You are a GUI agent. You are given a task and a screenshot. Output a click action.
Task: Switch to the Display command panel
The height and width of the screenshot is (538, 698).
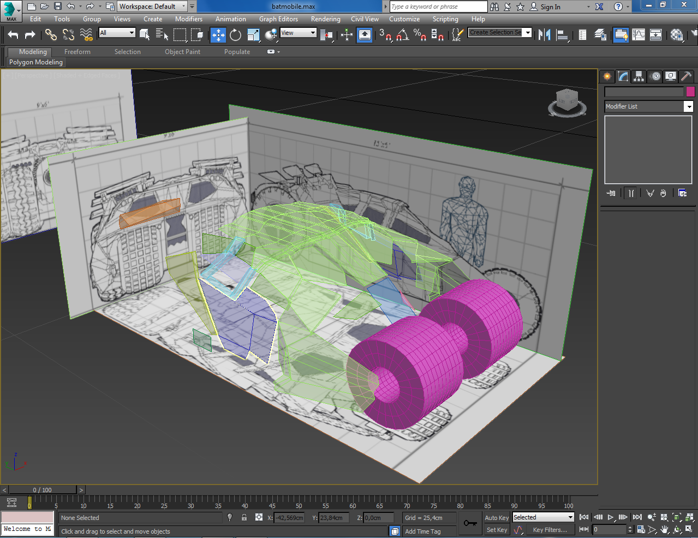click(x=671, y=76)
